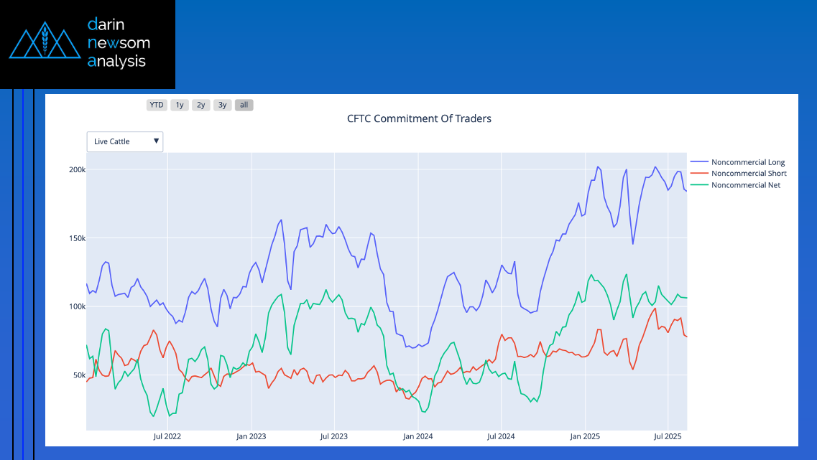Hide the Noncommercial Short series label
This screenshot has height=460, width=817.
(748, 174)
